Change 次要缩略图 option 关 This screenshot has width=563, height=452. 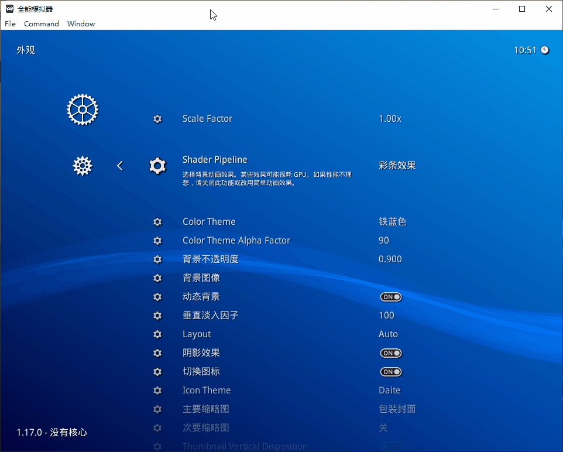[383, 427]
